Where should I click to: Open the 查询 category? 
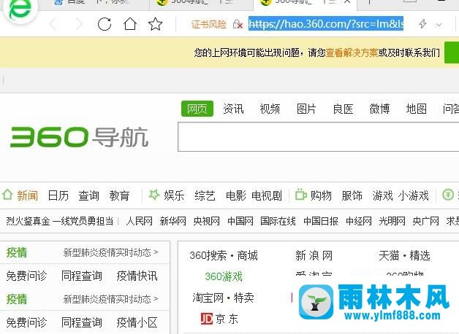(88, 195)
